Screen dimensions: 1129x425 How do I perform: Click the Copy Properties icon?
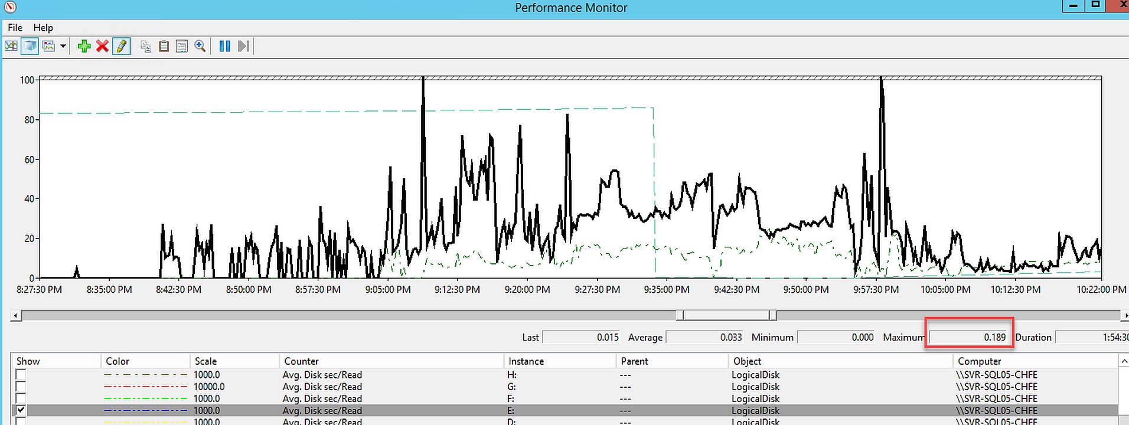tap(146, 46)
